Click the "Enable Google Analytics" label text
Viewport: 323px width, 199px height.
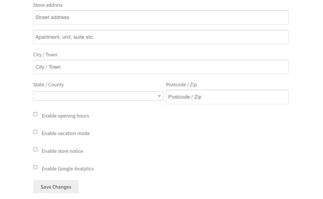pyautogui.click(x=68, y=169)
